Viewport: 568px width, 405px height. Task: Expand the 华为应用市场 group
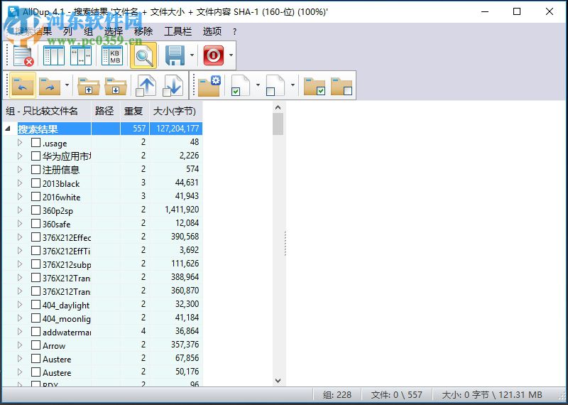click(20, 156)
